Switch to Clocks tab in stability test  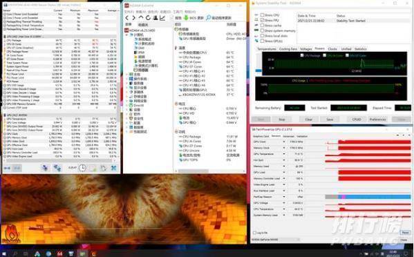[332, 49]
